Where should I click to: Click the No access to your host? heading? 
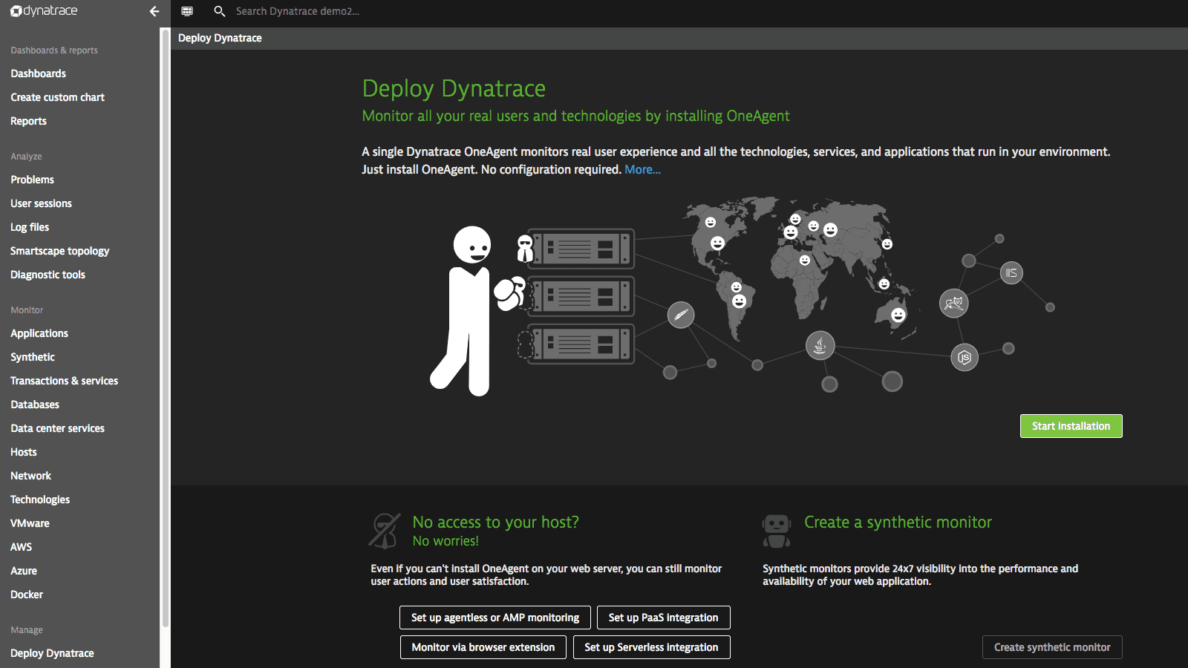[495, 523]
